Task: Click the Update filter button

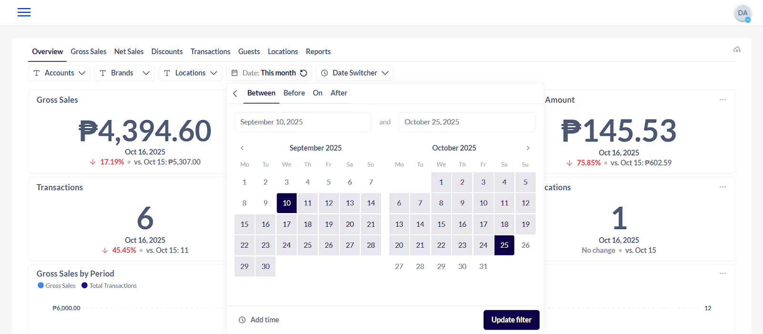Action: [x=511, y=320]
